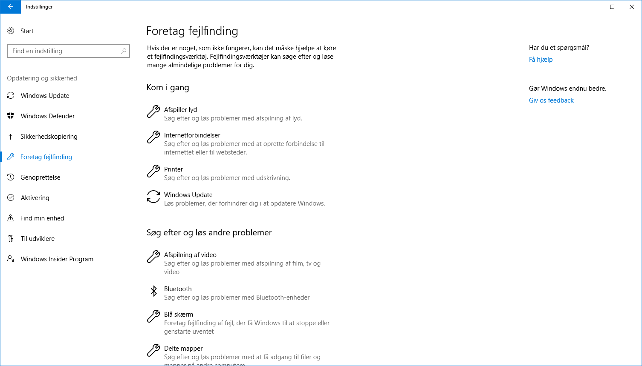Open the Giv os feedback link
The height and width of the screenshot is (366, 642).
(x=551, y=100)
